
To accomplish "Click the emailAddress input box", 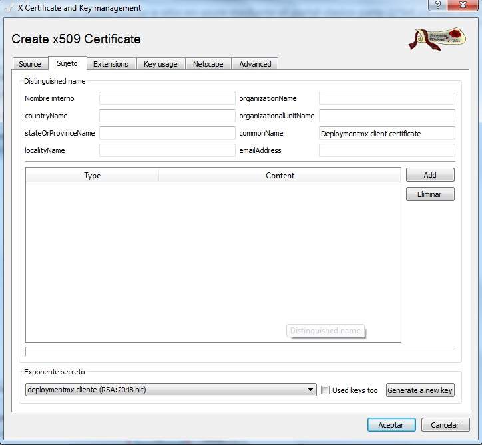I will coord(387,150).
